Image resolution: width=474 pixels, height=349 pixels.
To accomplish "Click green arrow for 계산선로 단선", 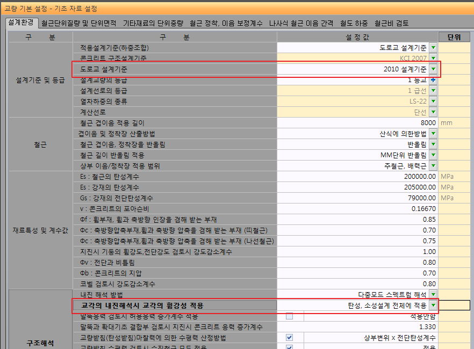I will point(433,112).
